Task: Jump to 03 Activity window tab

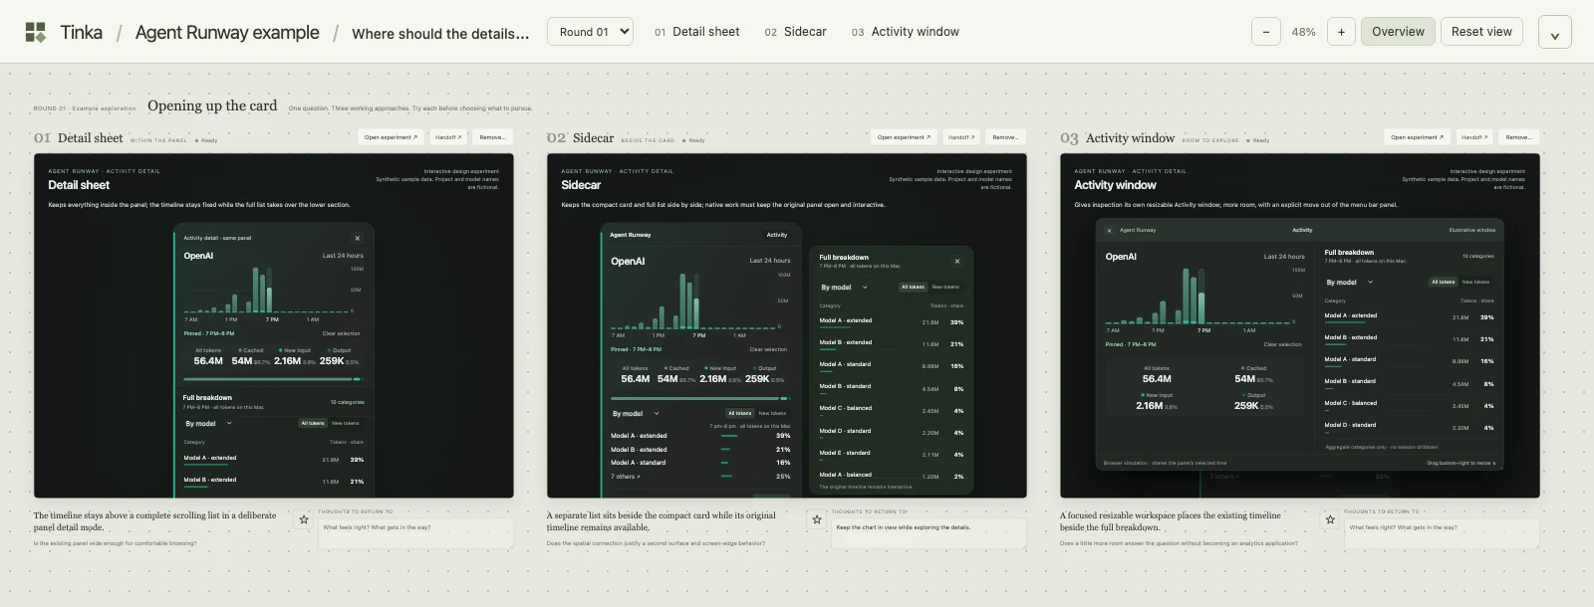Action: [905, 32]
